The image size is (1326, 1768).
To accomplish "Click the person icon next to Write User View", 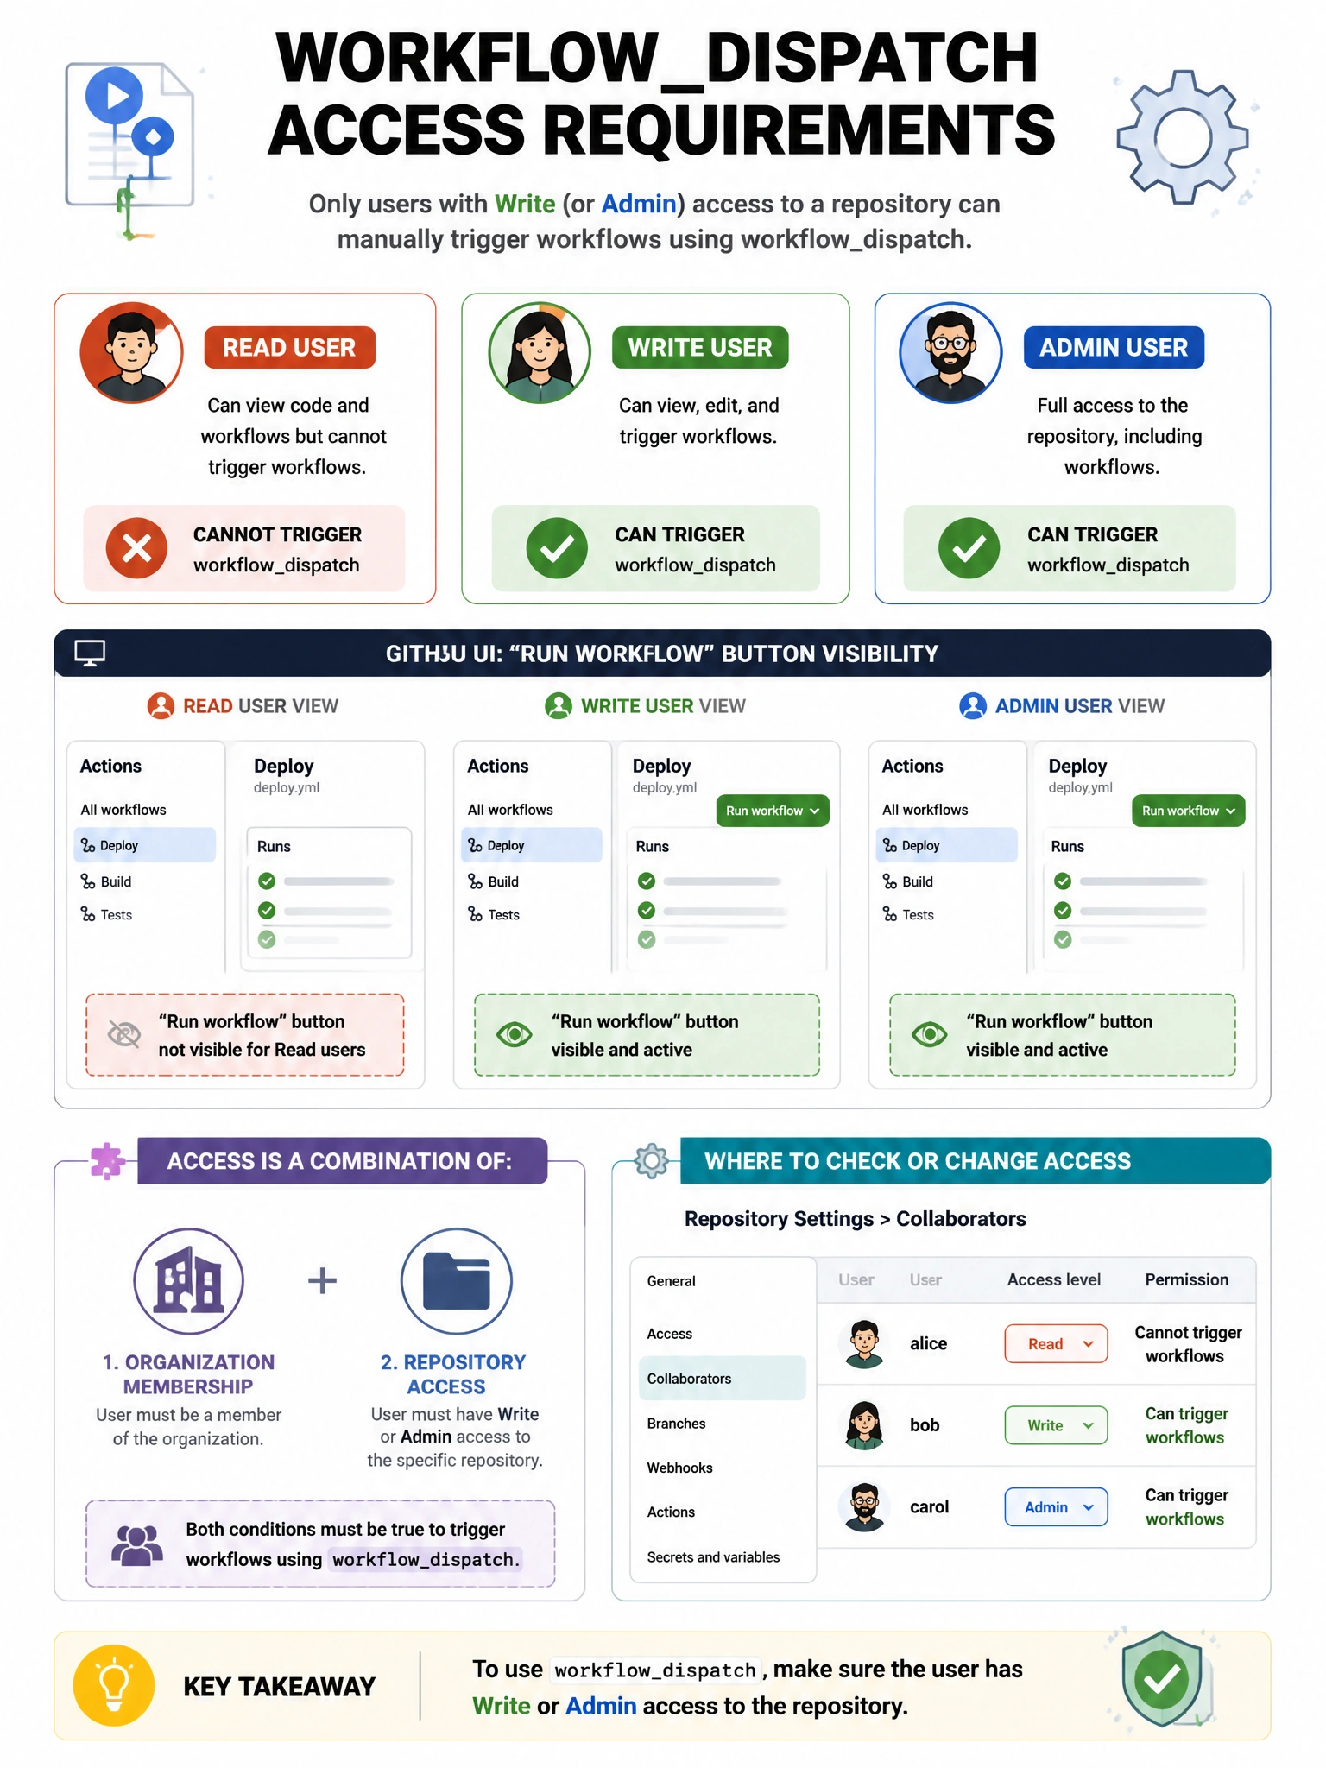I will (559, 706).
